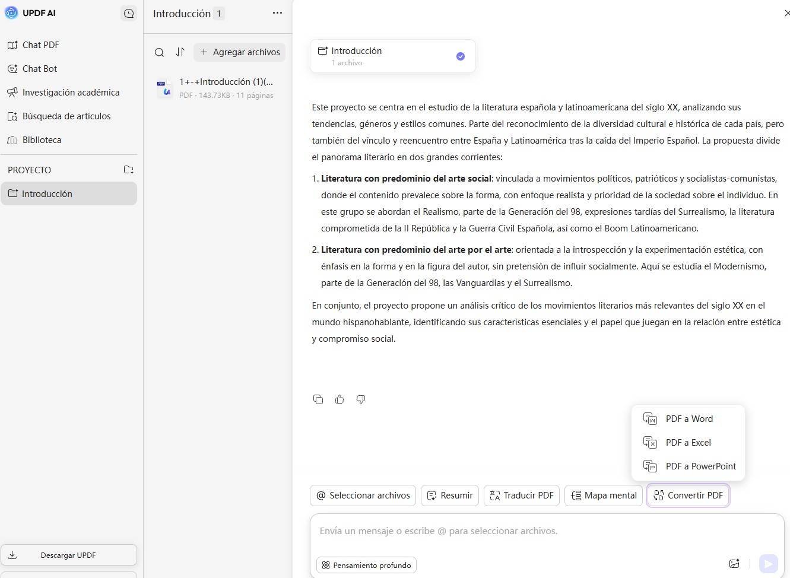Click the PROYECTO section label
The width and height of the screenshot is (790, 578).
(30, 170)
